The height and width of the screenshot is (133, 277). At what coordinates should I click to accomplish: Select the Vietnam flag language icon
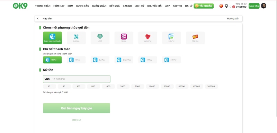click(221, 6)
